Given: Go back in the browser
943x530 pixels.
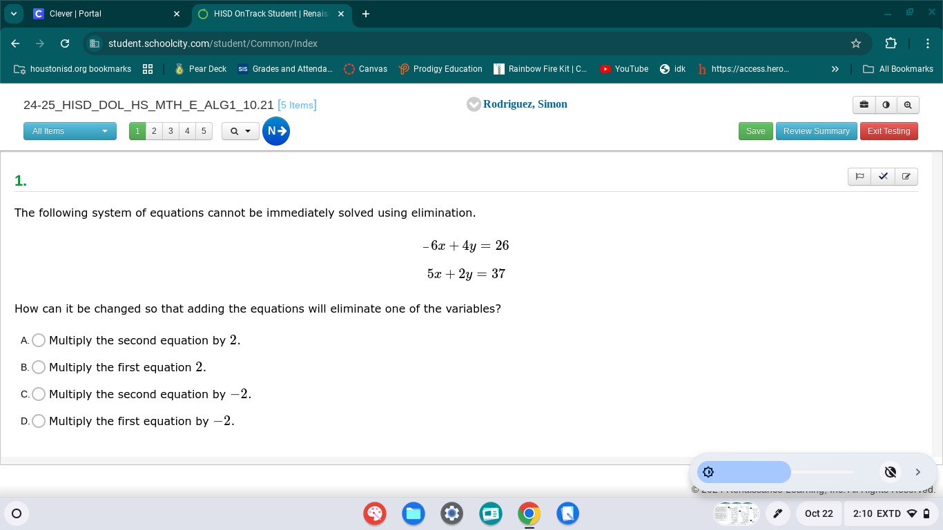Looking at the screenshot, I should [15, 43].
